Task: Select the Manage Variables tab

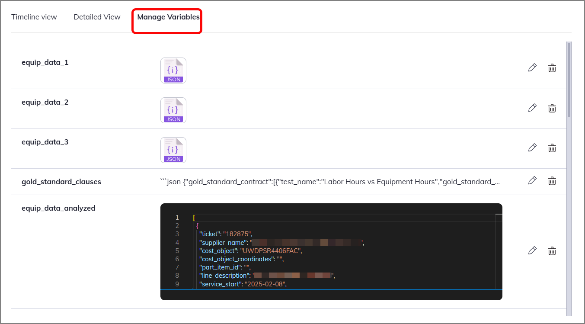Action: pyautogui.click(x=168, y=17)
